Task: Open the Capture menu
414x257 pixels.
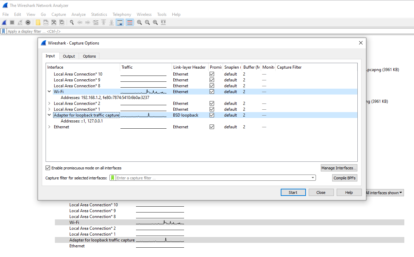Action: [x=59, y=14]
